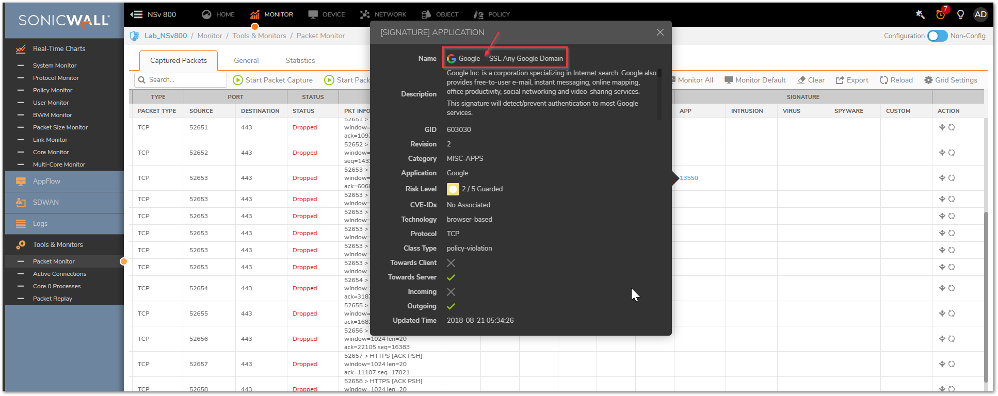This screenshot has width=998, height=396.
Task: Expand the SDWAN sidebar section
Action: click(46, 202)
